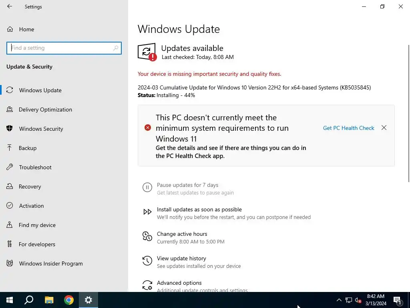410x308 pixels.
Task: Click the Windows Insider Program cat icon
Action: [10, 263]
